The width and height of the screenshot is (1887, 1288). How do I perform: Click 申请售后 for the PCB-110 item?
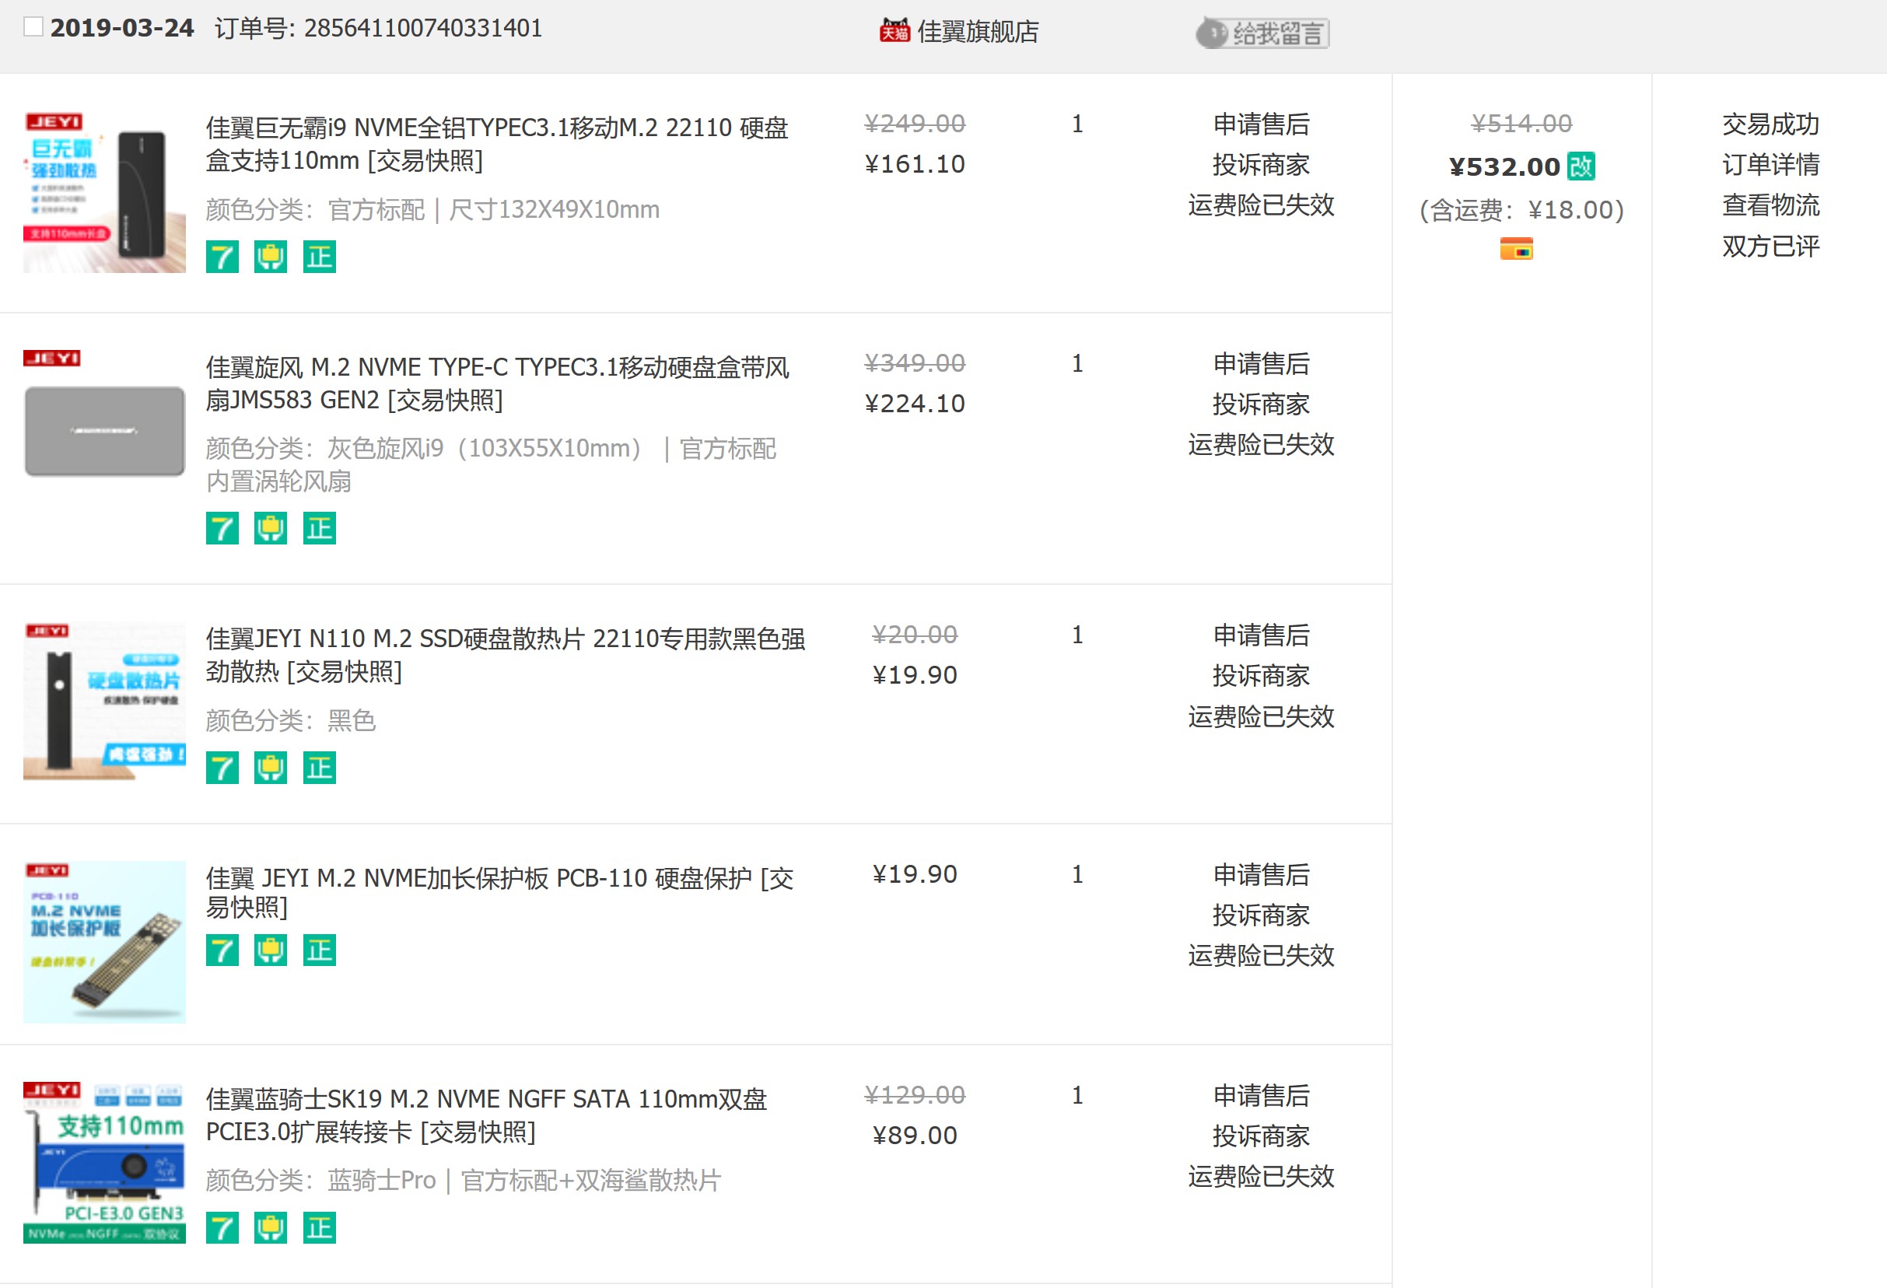point(1261,875)
